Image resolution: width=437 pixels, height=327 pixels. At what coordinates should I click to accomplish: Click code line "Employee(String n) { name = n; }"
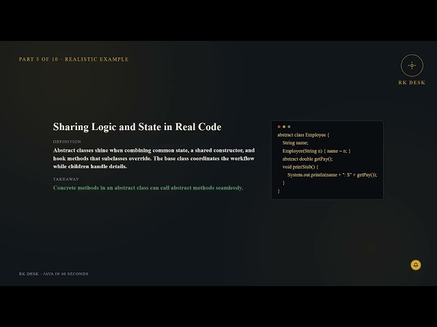(316, 151)
